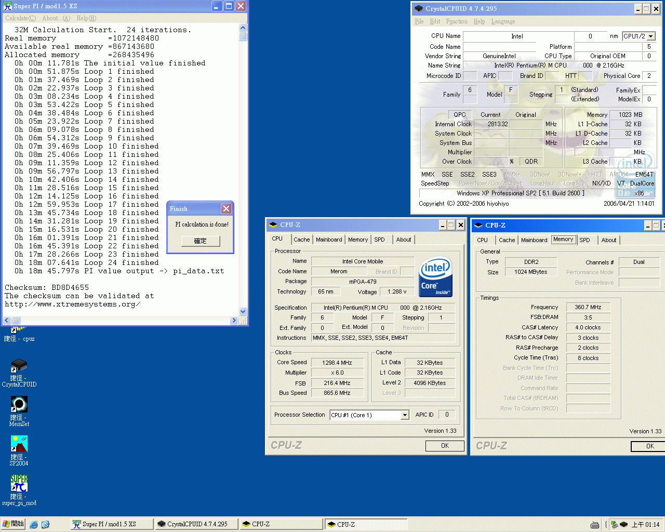Open the CrystalCPUID desktop shortcut icon
Screen dimensions: 665x532
(x=19, y=366)
